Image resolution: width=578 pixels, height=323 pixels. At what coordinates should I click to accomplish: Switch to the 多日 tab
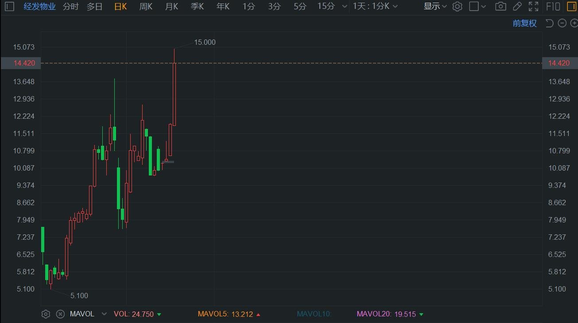point(94,7)
